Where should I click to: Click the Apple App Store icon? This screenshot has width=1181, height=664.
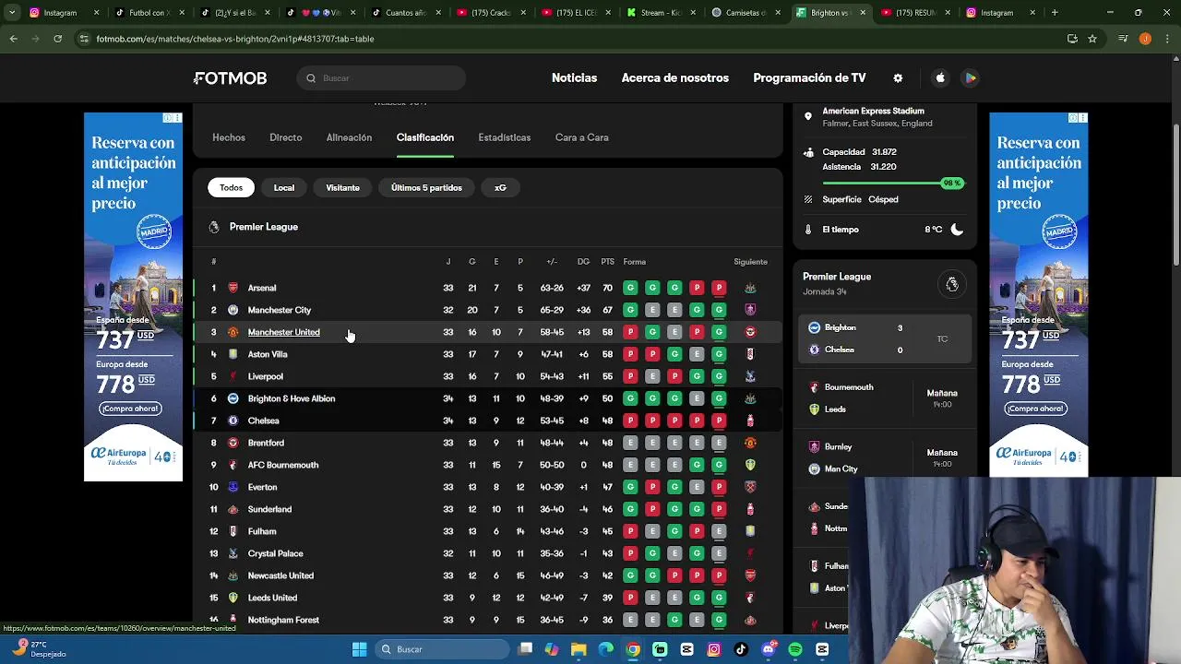[x=940, y=78]
